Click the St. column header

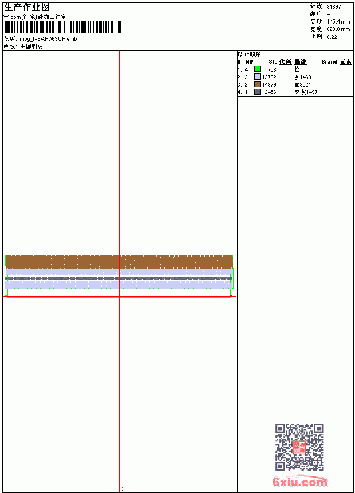click(x=273, y=62)
